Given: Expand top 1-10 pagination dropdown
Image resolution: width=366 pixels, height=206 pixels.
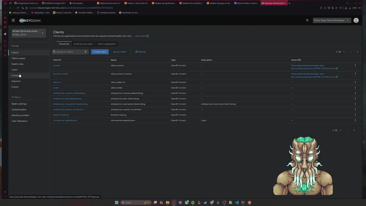Looking at the screenshot, I should click(x=340, y=52).
